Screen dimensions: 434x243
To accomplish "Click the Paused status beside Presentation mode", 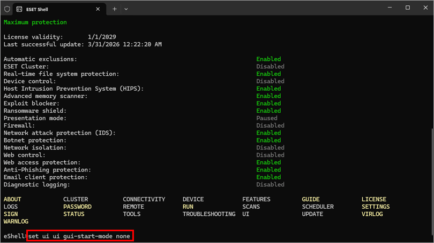I will click(x=267, y=118).
